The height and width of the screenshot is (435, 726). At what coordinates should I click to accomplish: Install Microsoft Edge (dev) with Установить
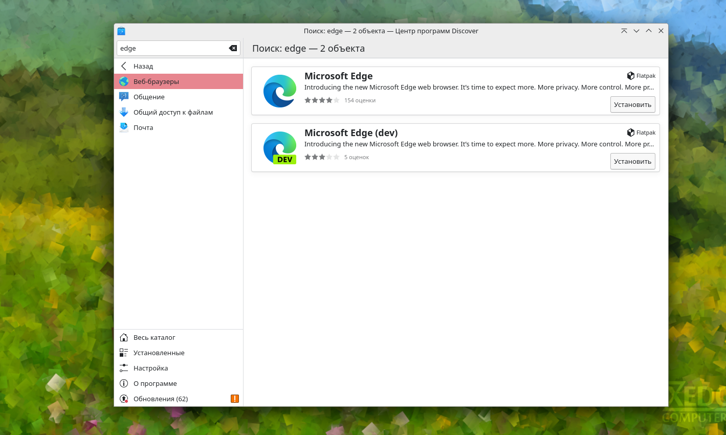click(x=633, y=161)
